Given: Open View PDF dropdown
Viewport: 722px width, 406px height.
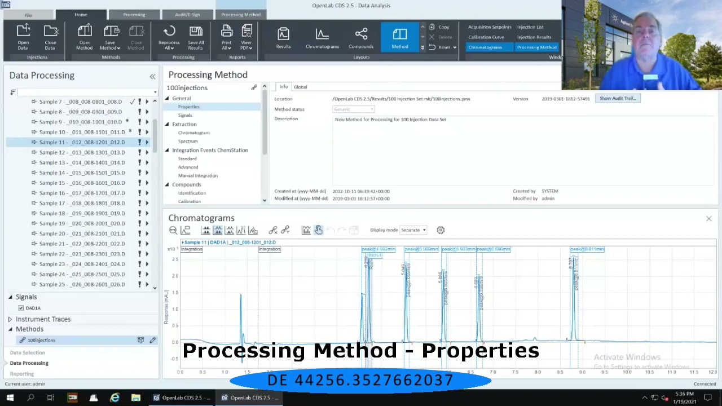Looking at the screenshot, I should tap(246, 37).
